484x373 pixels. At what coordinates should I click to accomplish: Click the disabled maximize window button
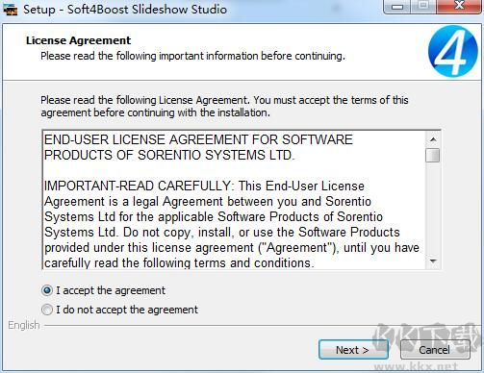point(423,7)
